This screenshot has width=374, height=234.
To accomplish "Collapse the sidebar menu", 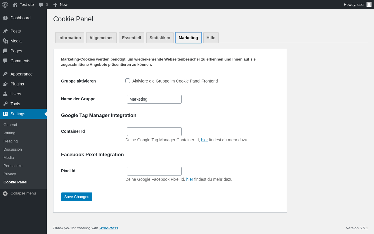I will [x=23, y=193].
